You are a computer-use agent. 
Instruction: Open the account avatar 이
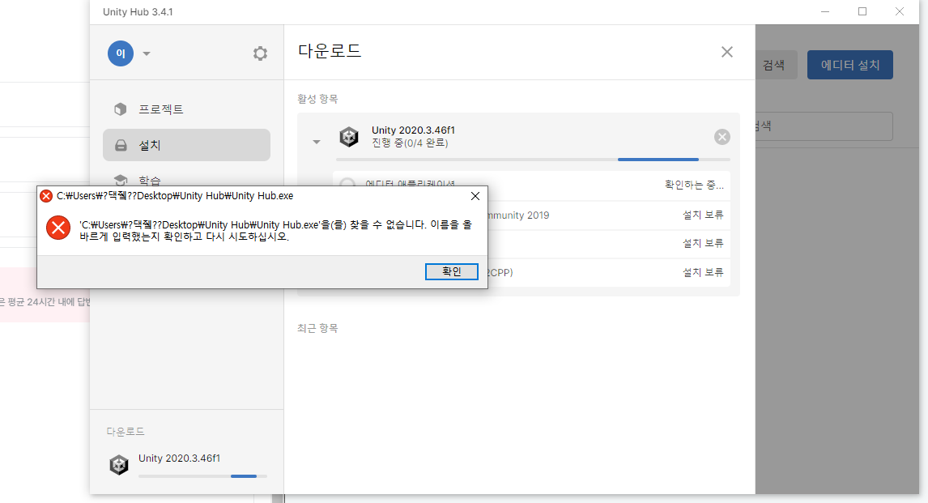pos(121,53)
